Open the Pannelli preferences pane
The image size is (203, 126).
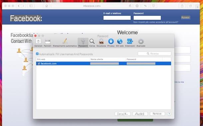(48, 43)
